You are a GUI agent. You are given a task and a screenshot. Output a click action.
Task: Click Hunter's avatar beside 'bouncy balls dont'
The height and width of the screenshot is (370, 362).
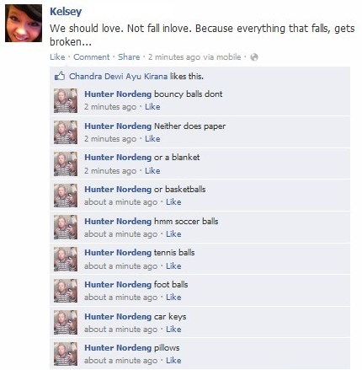pos(66,100)
